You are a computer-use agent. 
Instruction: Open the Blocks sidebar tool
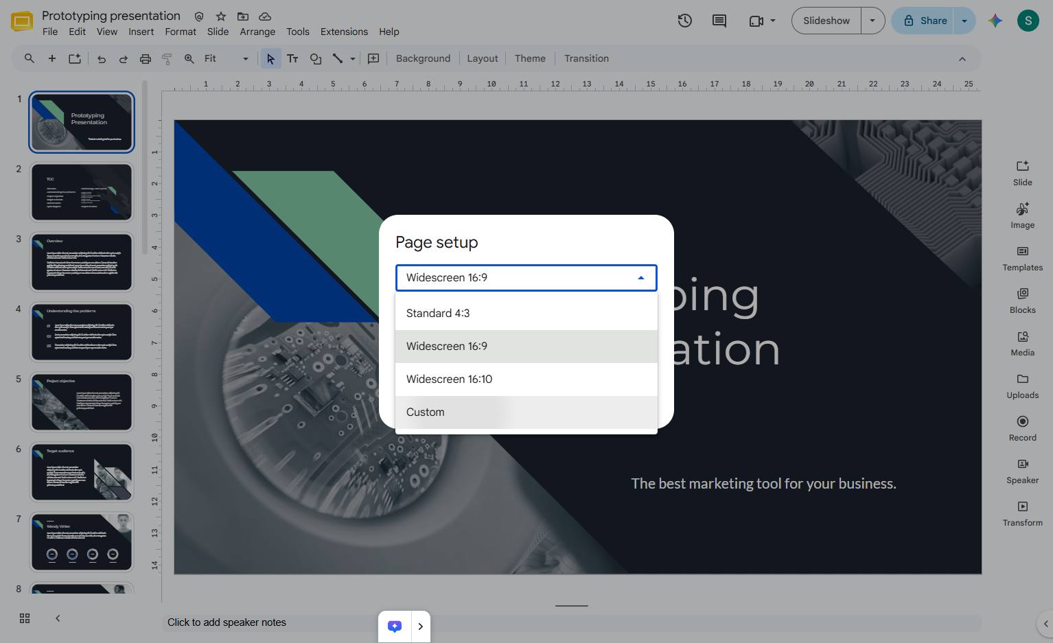[1022, 300]
